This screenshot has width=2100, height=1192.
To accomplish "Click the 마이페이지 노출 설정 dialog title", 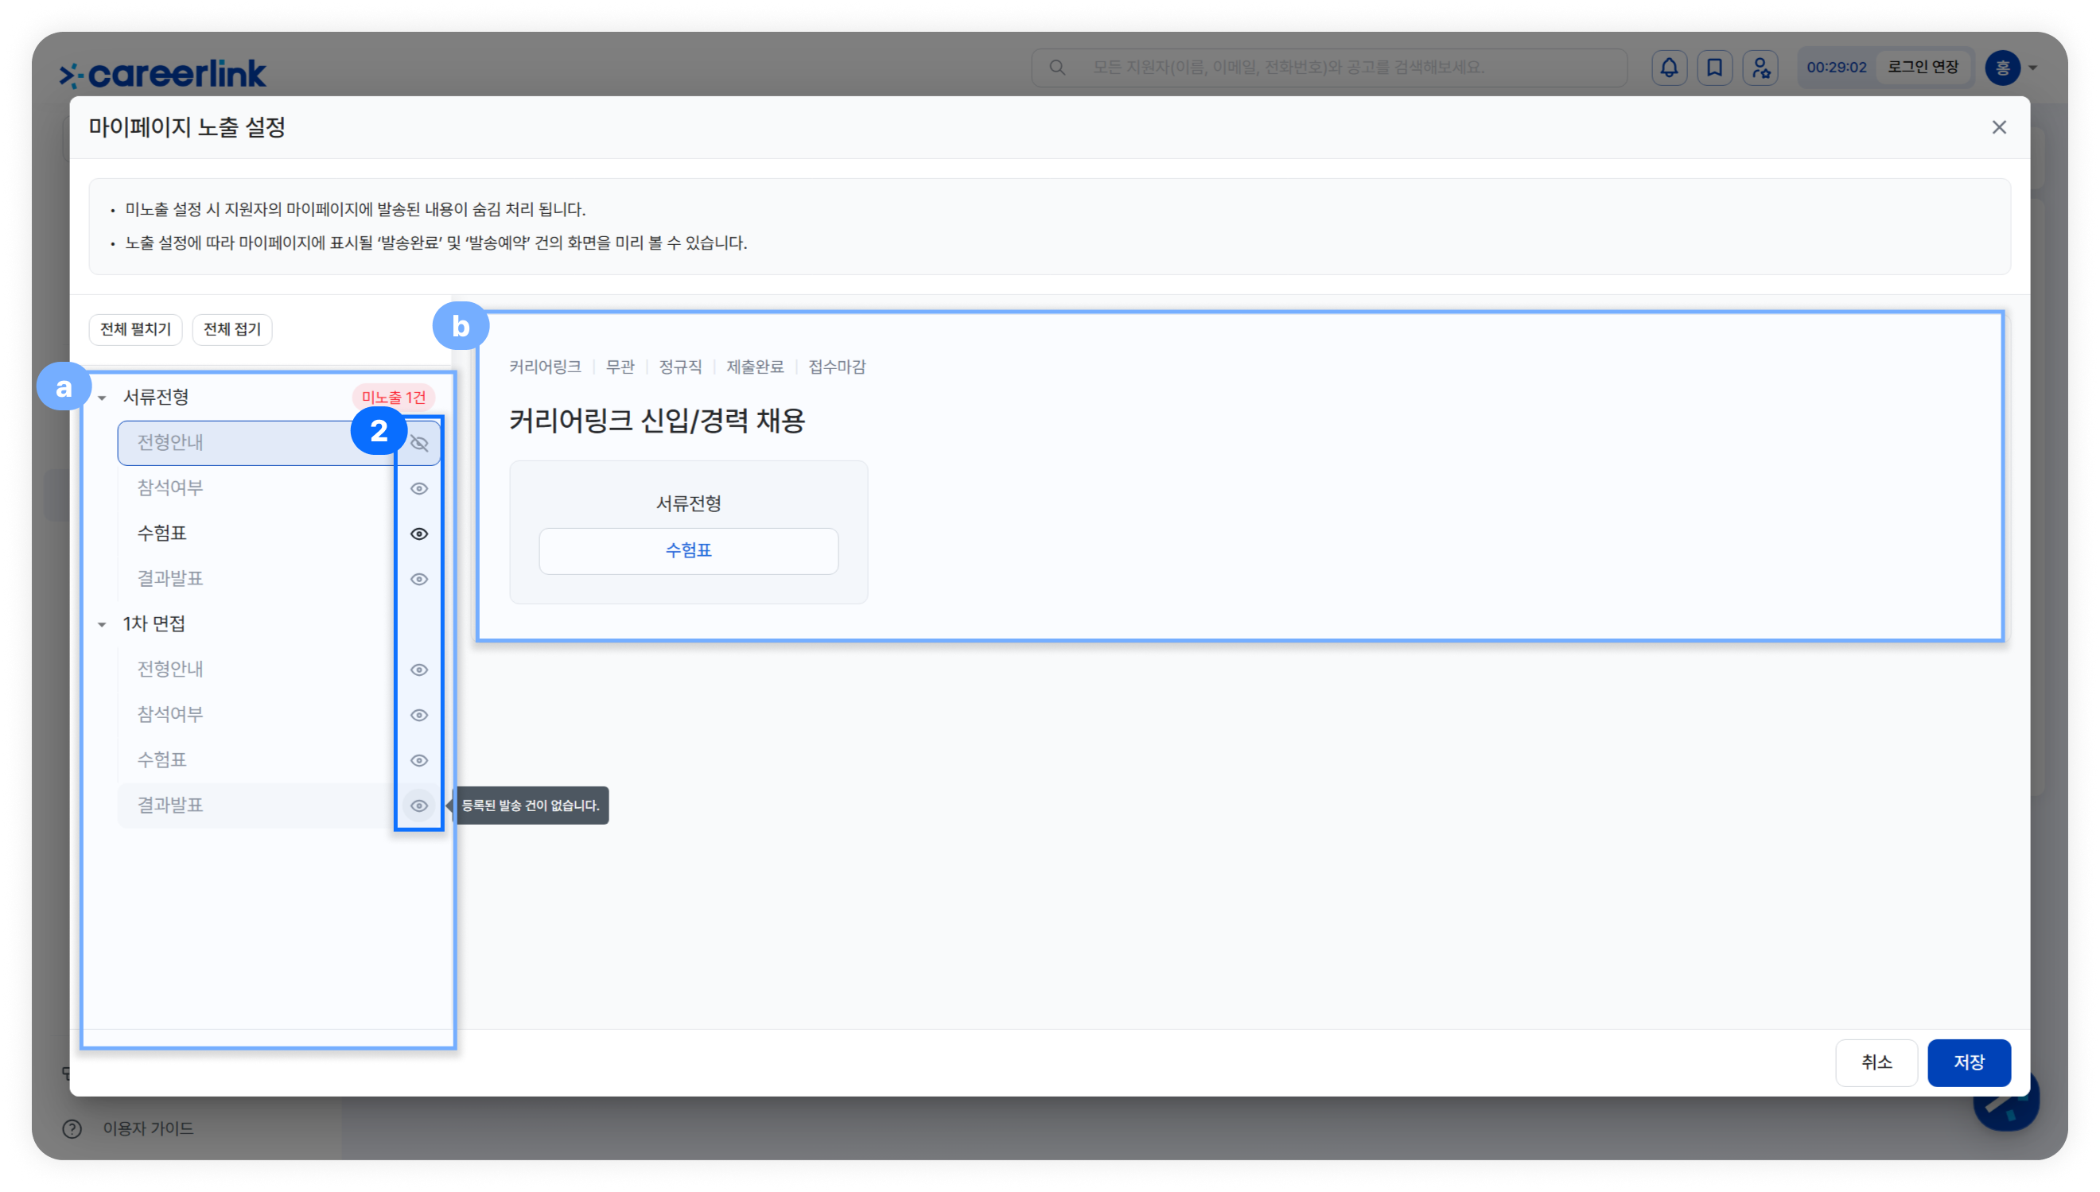I will point(187,128).
